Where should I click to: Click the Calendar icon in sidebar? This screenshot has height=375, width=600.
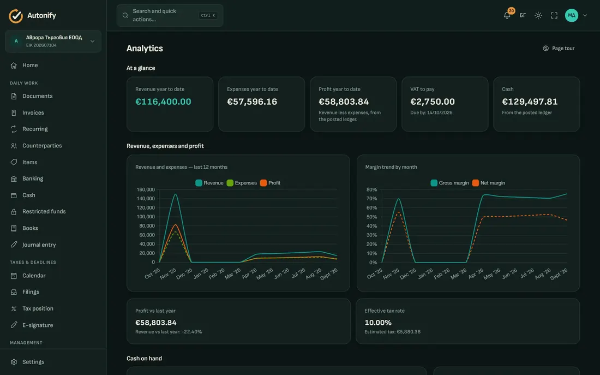click(14, 276)
